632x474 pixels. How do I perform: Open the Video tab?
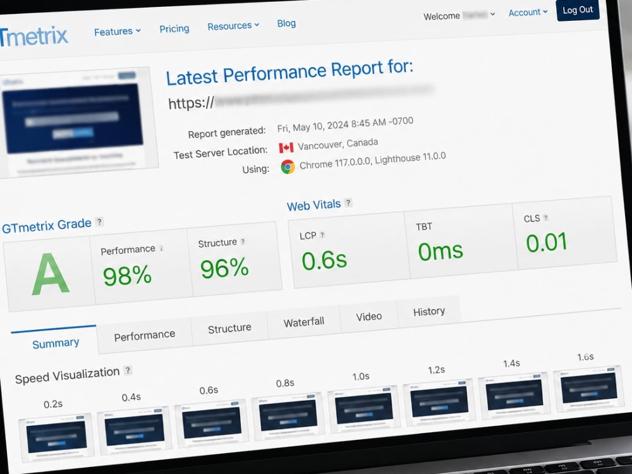coord(369,317)
